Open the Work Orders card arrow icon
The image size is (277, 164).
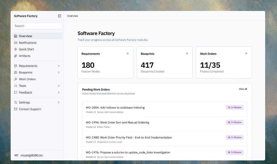click(x=246, y=54)
